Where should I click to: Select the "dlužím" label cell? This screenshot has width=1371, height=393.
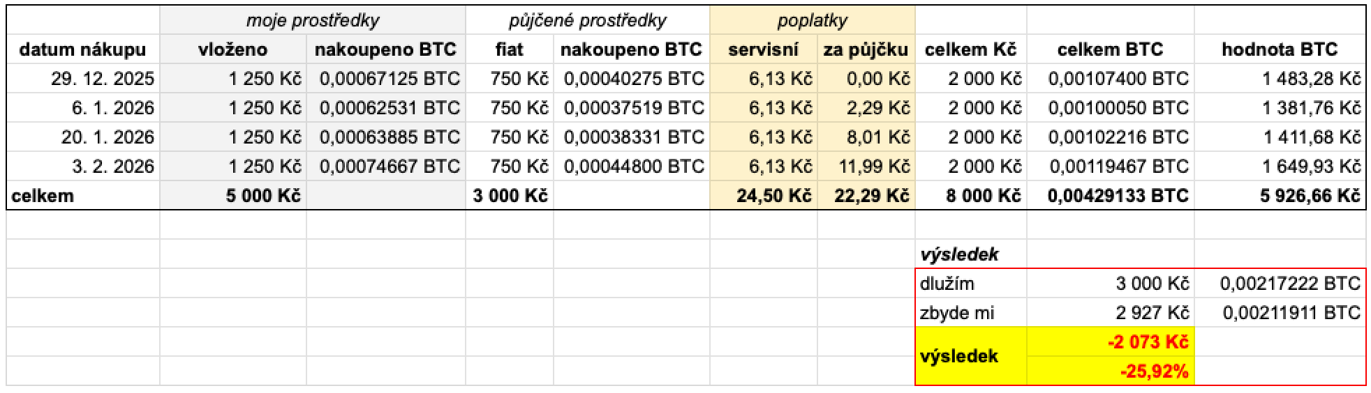point(947,284)
